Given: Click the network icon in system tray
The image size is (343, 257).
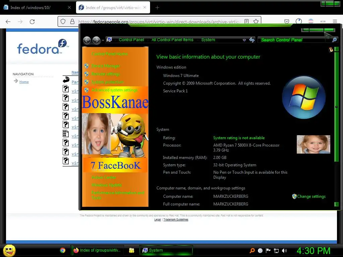Looking at the screenshot, I should click(x=276, y=251).
